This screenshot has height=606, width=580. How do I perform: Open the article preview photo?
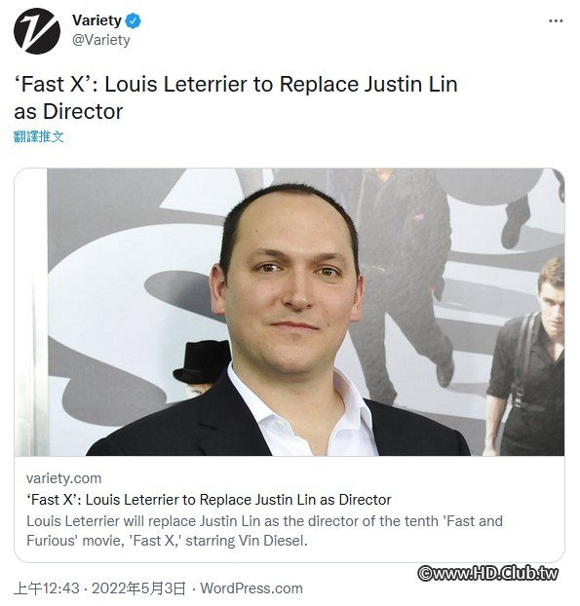(290, 313)
